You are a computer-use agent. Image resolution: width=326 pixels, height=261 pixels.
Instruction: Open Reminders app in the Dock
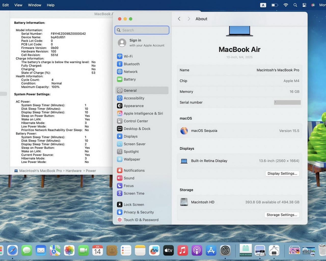[126, 251]
